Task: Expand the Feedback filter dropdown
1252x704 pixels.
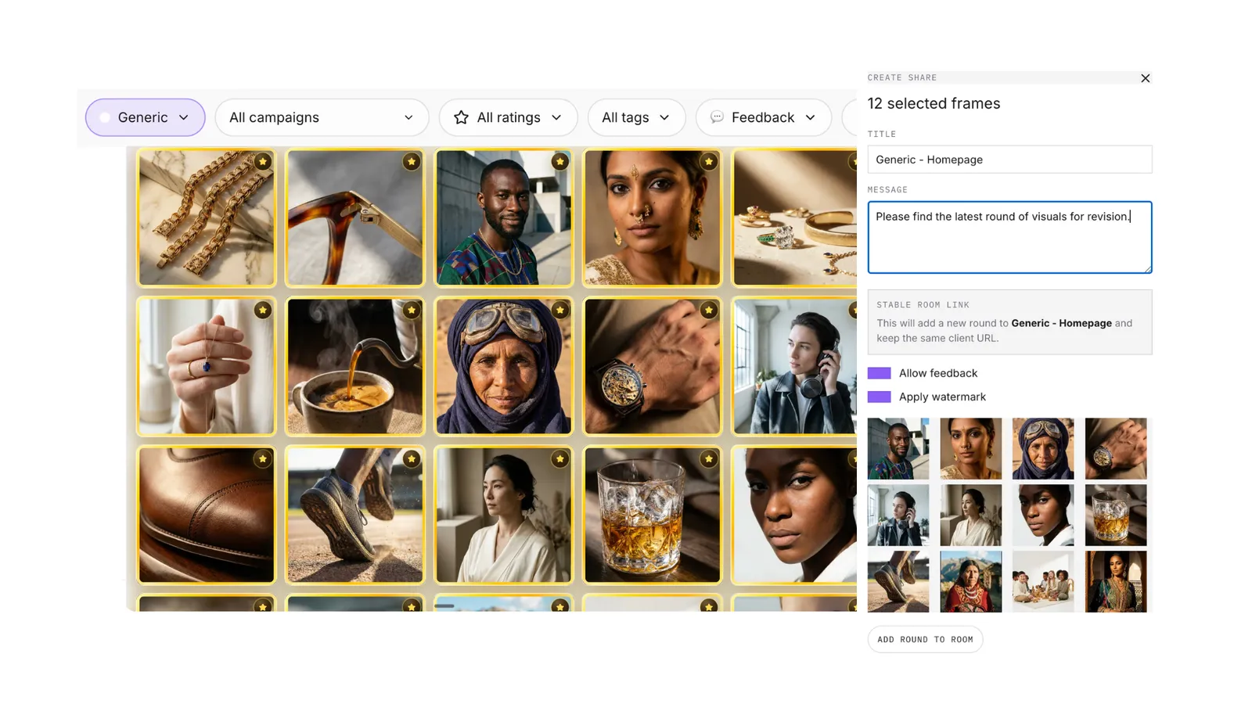Action: pos(763,117)
